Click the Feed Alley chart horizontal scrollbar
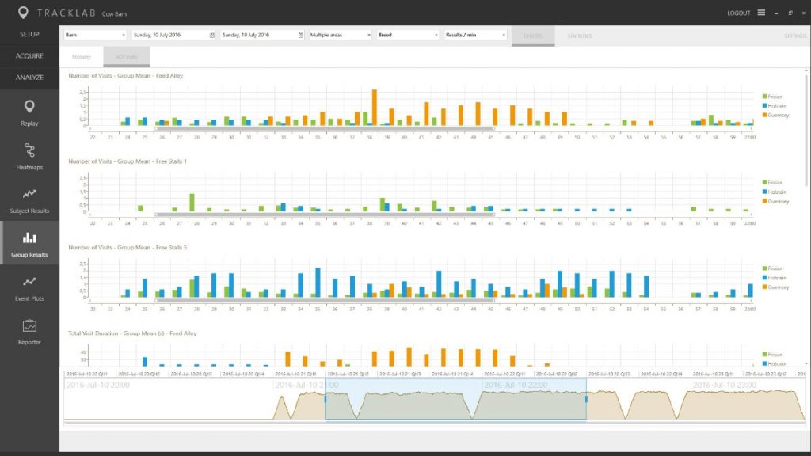Viewport: 811px width, 456px height. click(325, 127)
